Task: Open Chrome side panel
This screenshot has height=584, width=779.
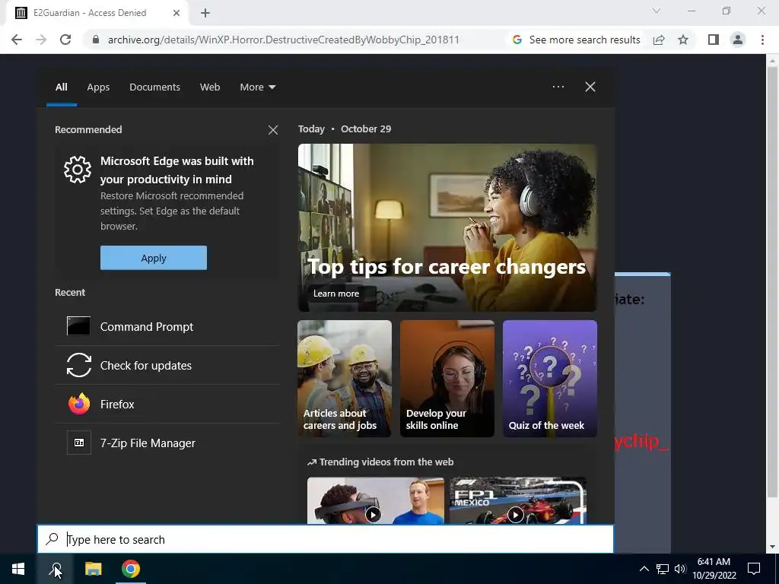Action: (713, 40)
